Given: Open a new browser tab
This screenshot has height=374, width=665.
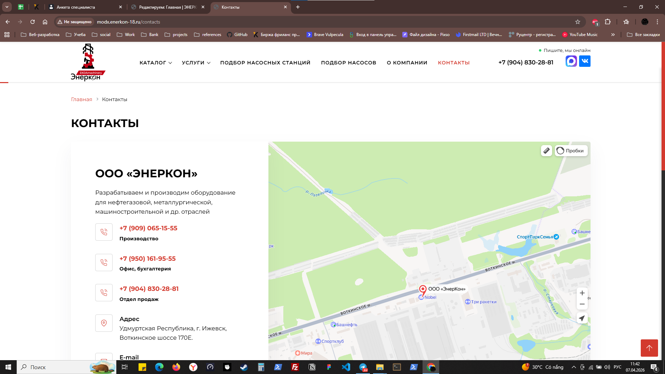Looking at the screenshot, I should click(x=298, y=7).
